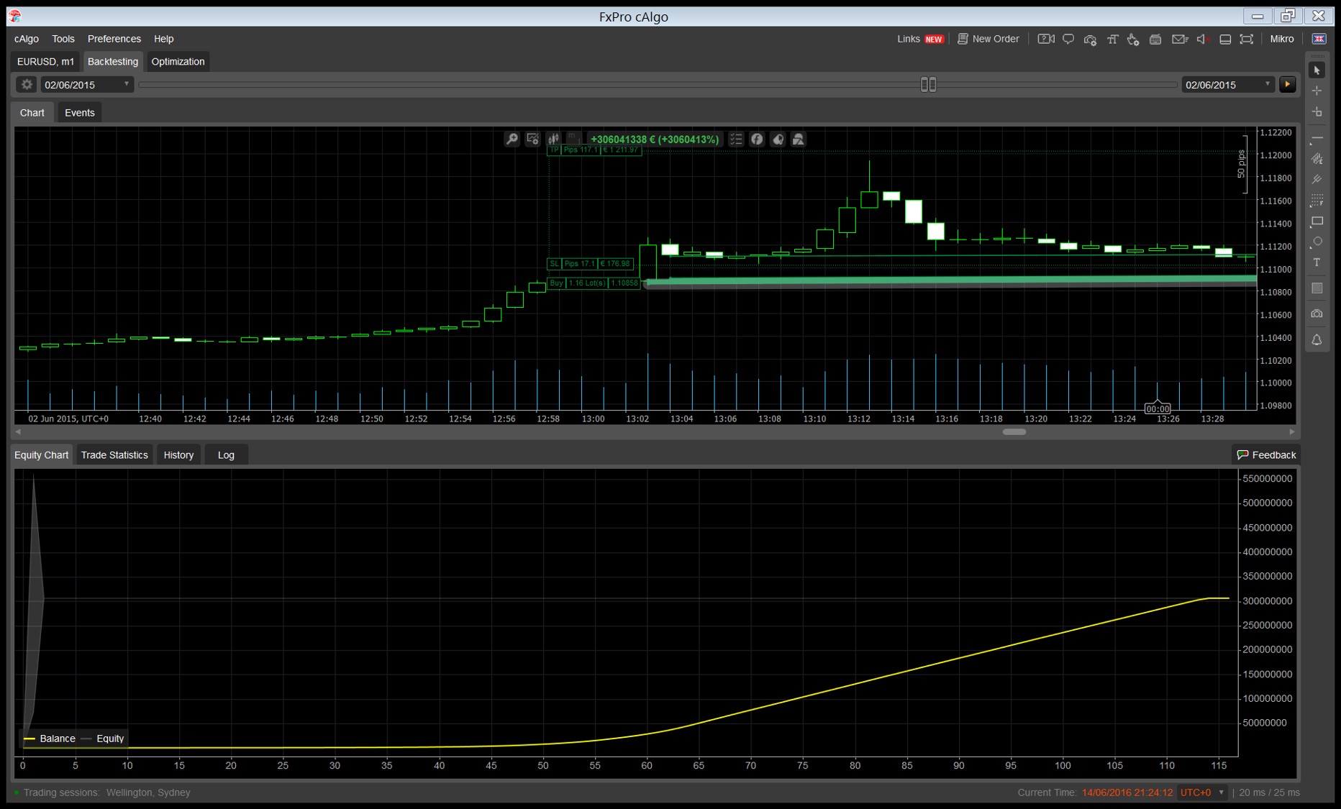Toggle the Balance legend entry

(x=50, y=739)
